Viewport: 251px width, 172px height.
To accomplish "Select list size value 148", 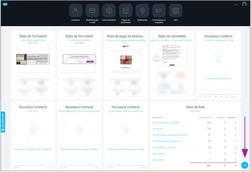I will pyautogui.click(x=209, y=129).
